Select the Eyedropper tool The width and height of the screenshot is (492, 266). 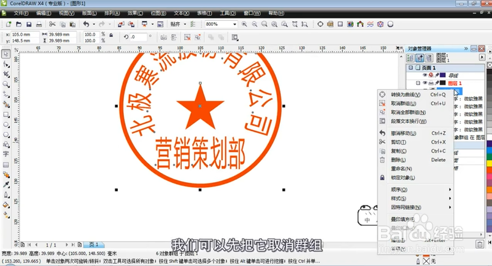tap(6, 185)
